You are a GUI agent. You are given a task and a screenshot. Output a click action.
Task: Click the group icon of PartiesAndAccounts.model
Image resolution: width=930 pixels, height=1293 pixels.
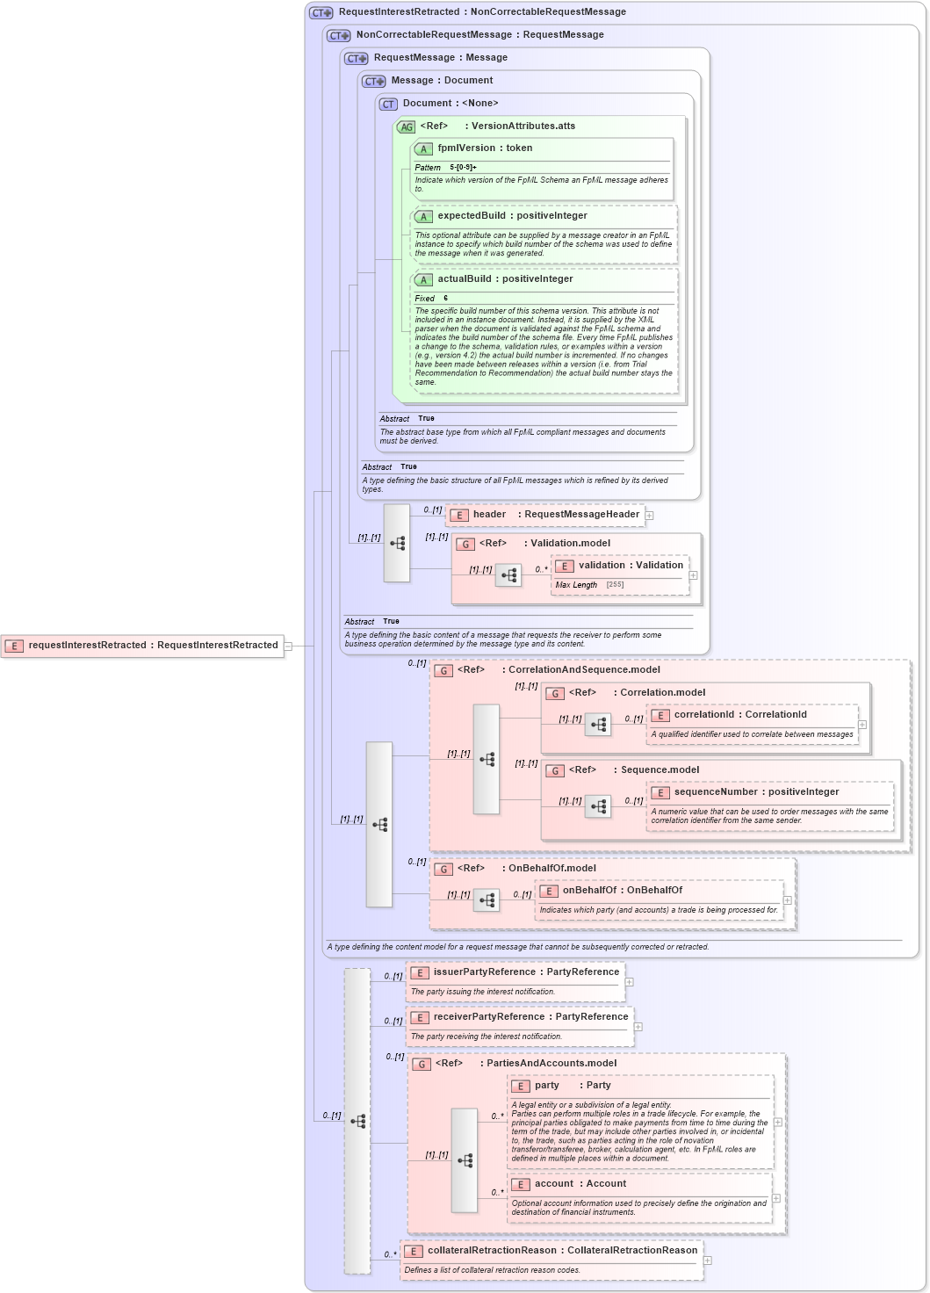[x=422, y=1064]
